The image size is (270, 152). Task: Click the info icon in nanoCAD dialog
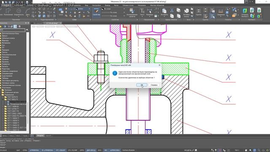point(115,73)
